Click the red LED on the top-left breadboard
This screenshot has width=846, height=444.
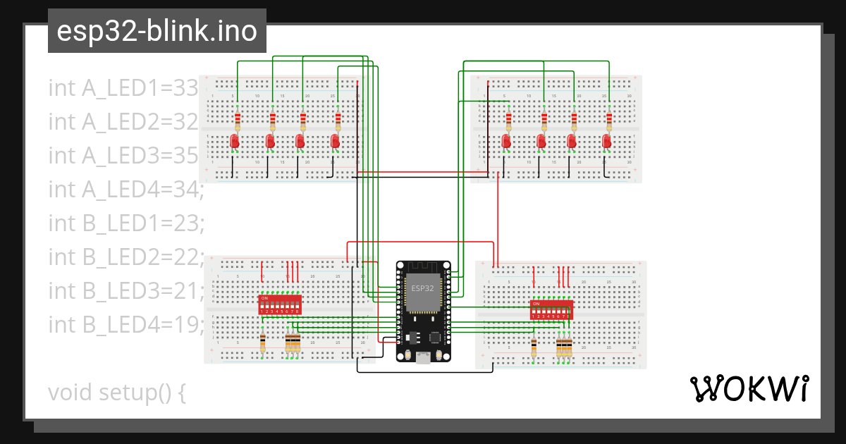pos(235,140)
